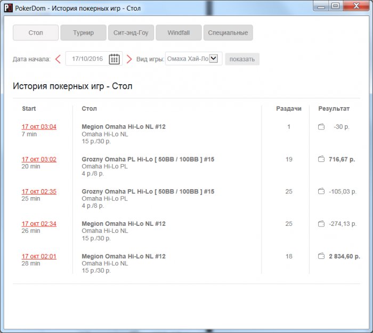Viewport: 373px width, 333px height.
Task: Click the result value -274,13 р.
Action: pos(343,224)
